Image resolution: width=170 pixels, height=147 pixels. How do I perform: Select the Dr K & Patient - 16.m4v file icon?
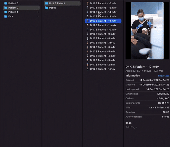(87, 3)
